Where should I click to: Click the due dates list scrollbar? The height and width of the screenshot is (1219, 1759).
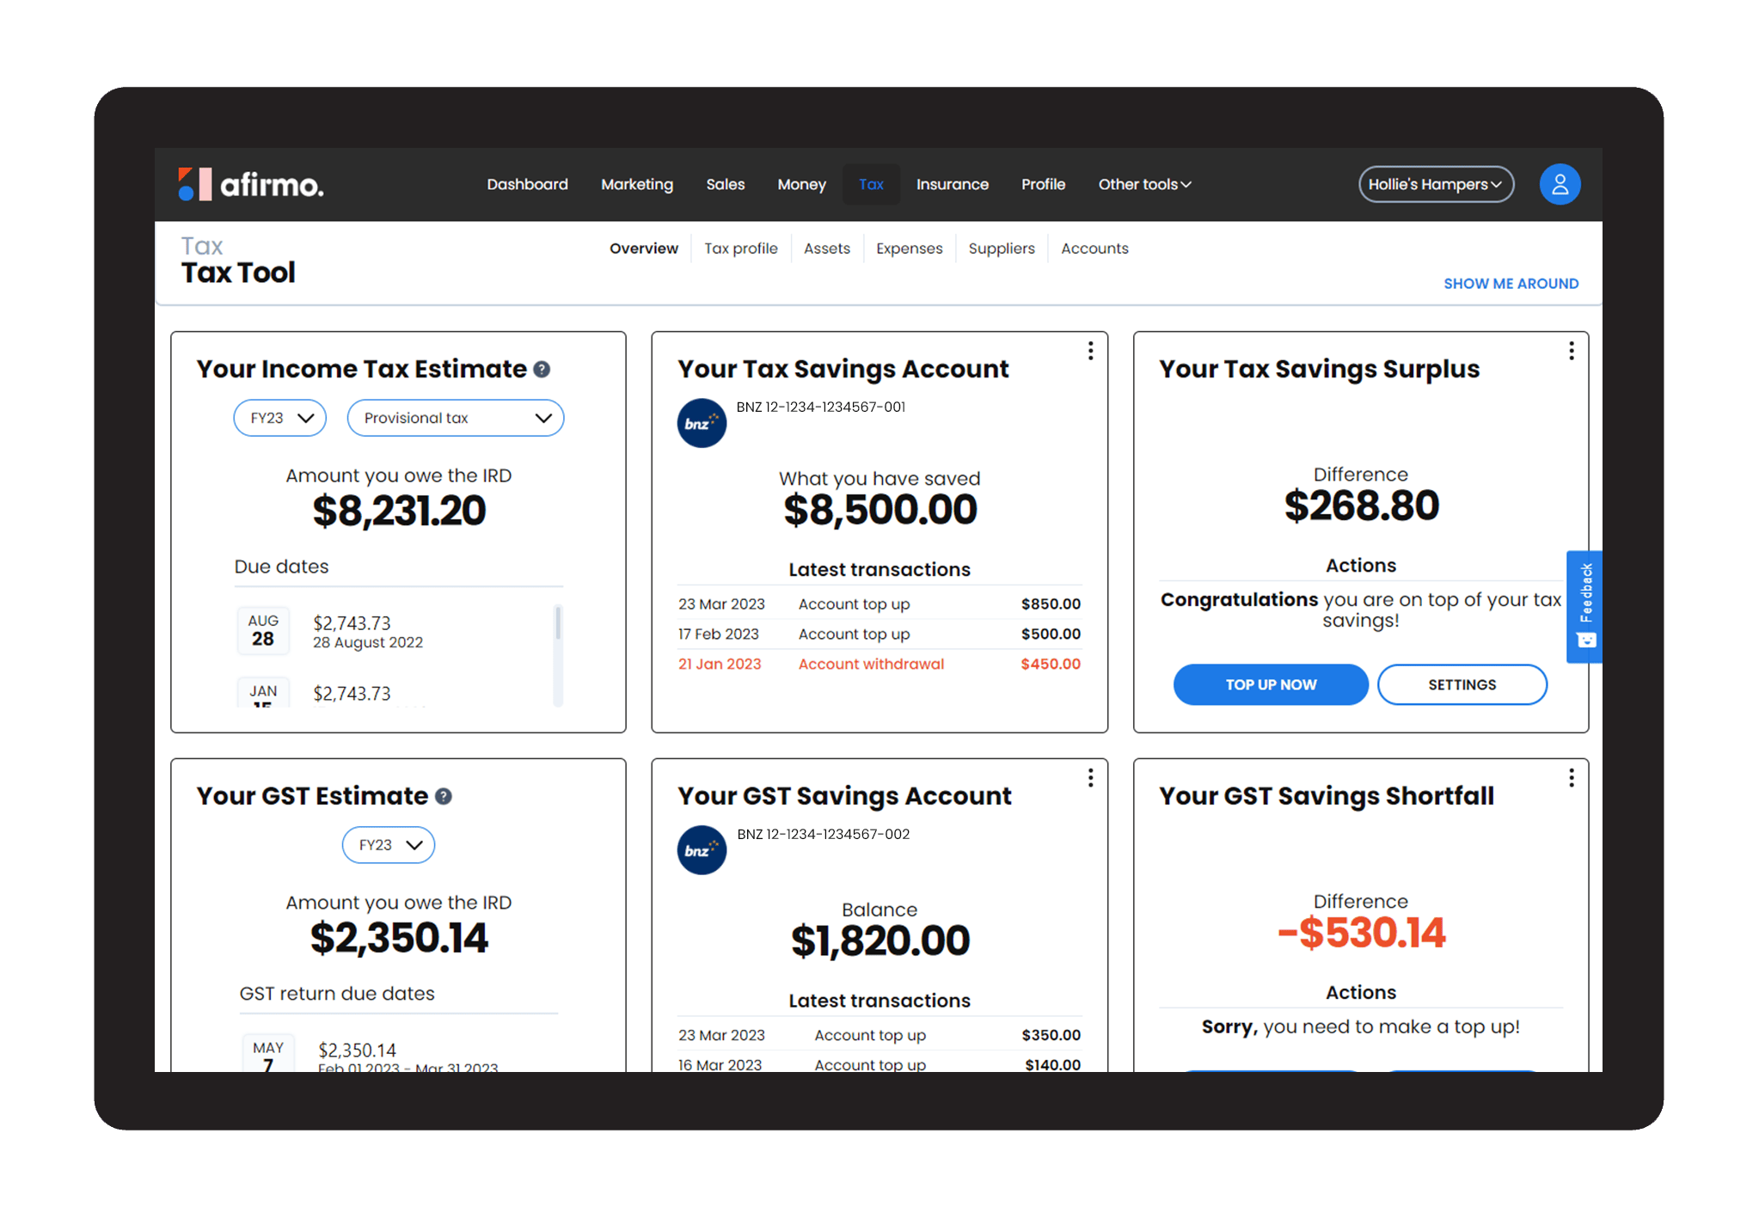[558, 624]
